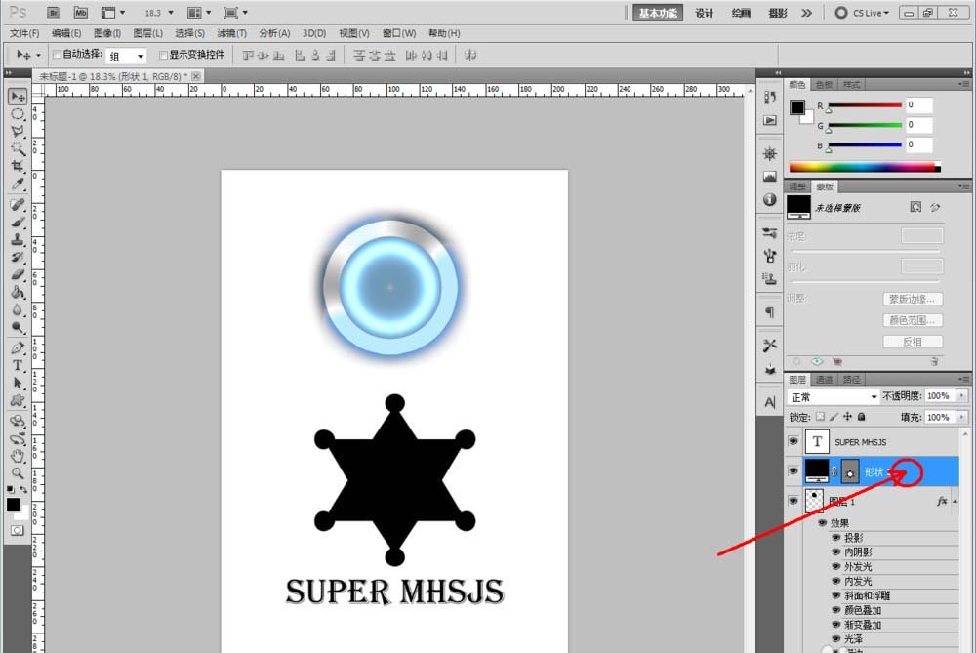Viewport: 976px width, 653px height.
Task: Hide the SUPER MHSJS text layer
Action: click(x=793, y=442)
